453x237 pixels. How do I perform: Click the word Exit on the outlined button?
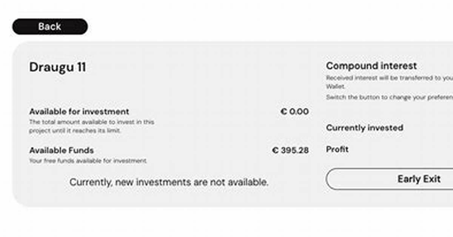tap(430, 179)
